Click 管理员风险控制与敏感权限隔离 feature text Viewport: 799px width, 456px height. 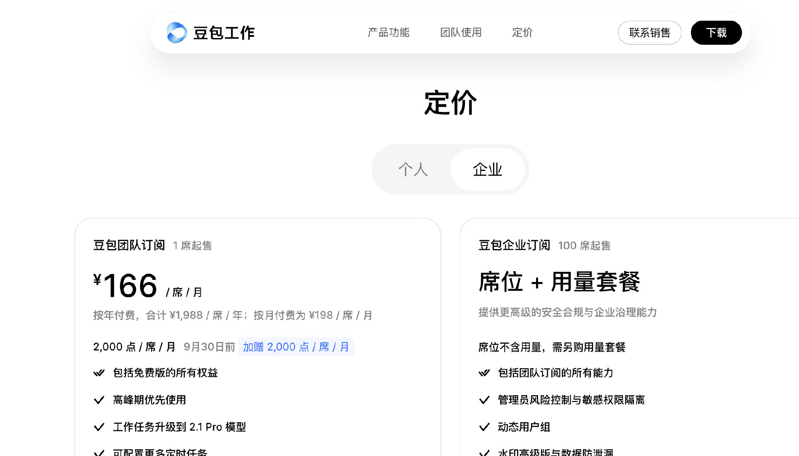tap(571, 400)
